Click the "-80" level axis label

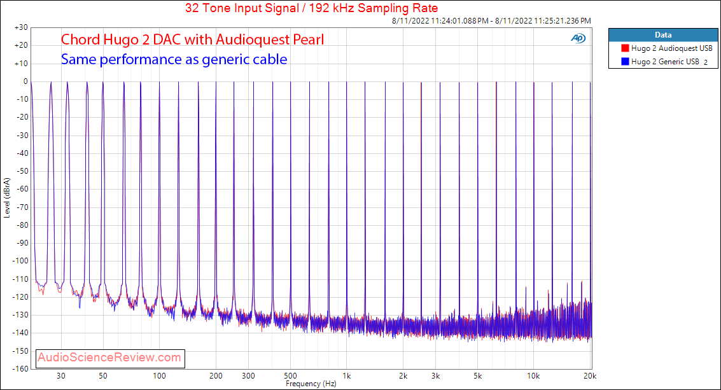click(22, 225)
